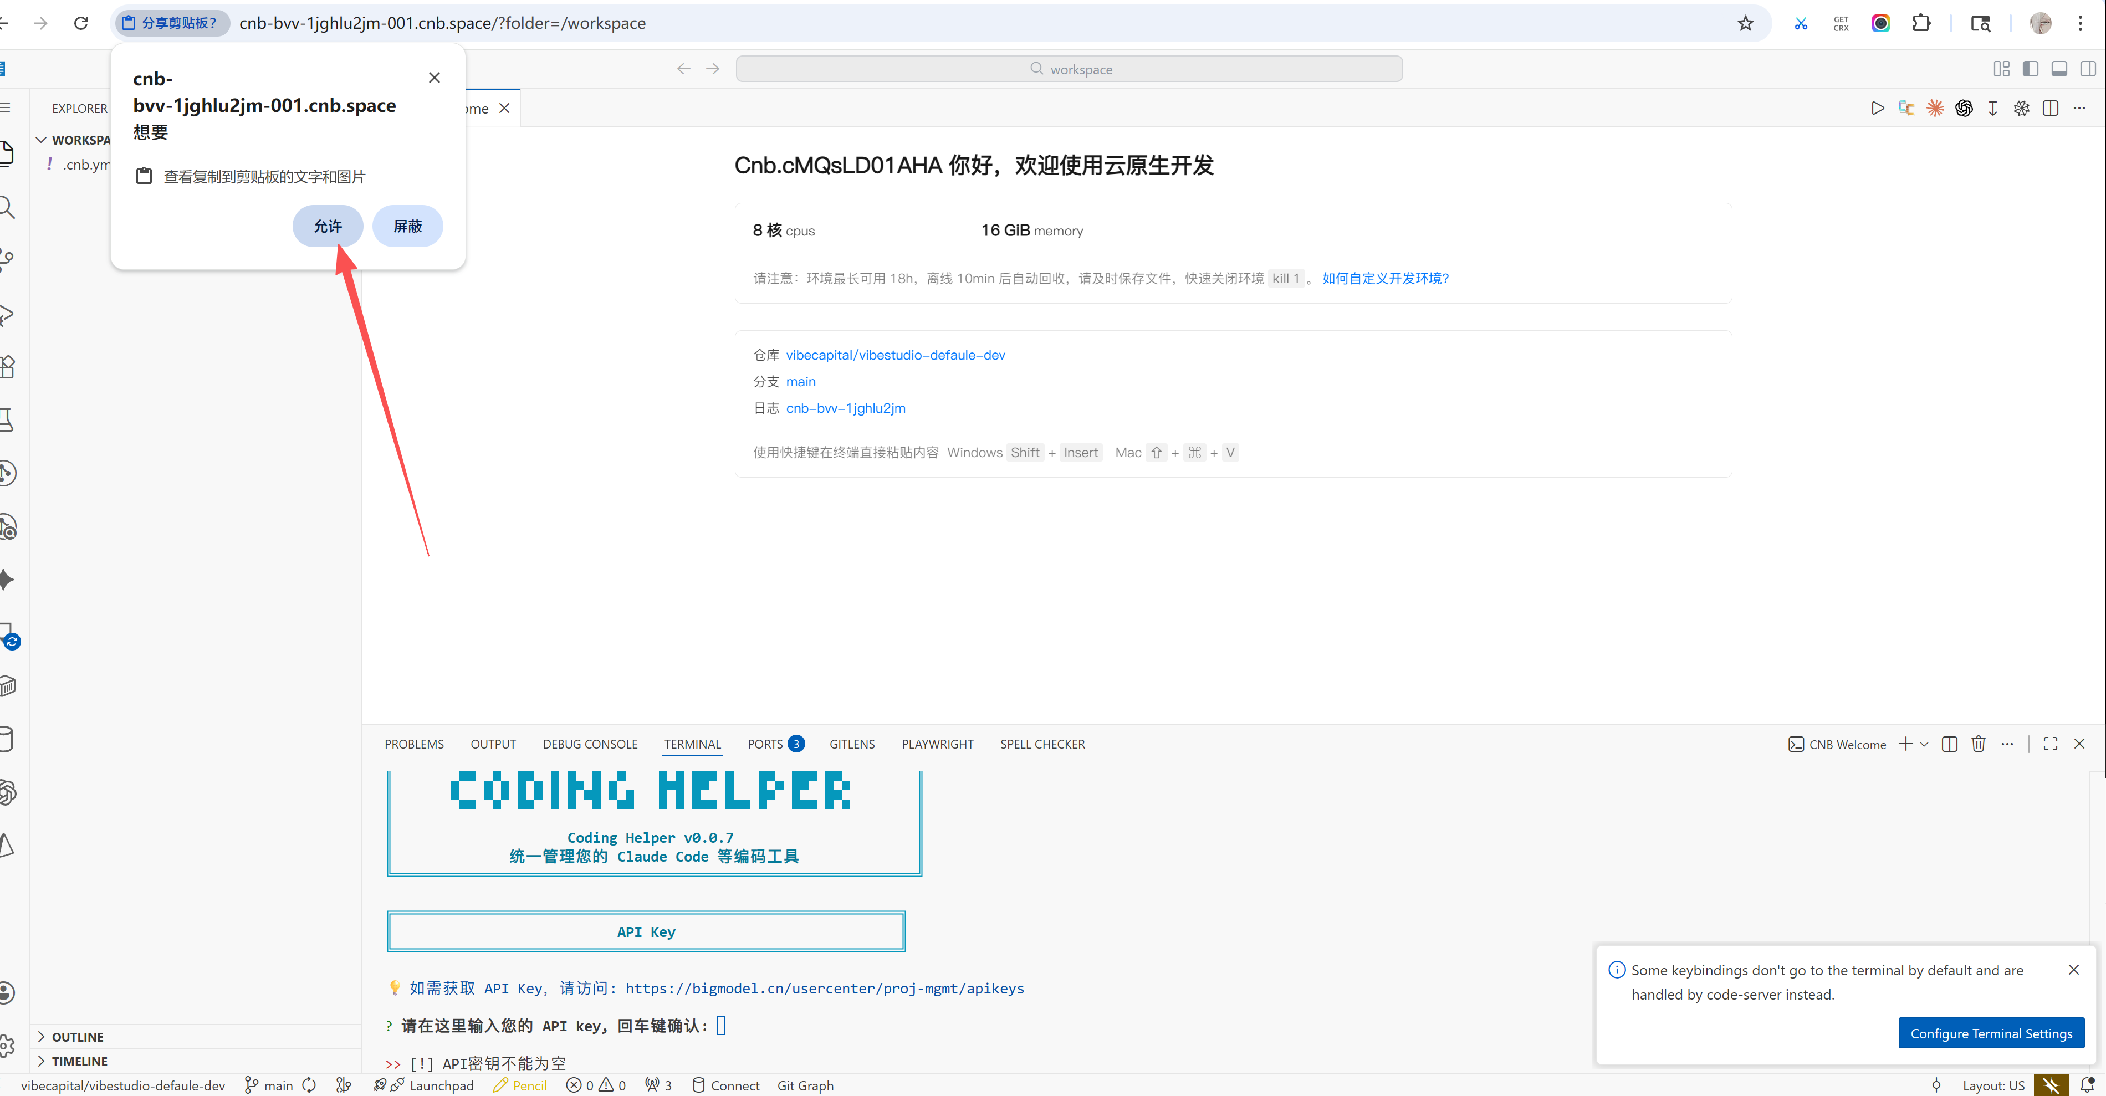Expand the OUTLINE section
The image size is (2106, 1096).
[x=78, y=1036]
